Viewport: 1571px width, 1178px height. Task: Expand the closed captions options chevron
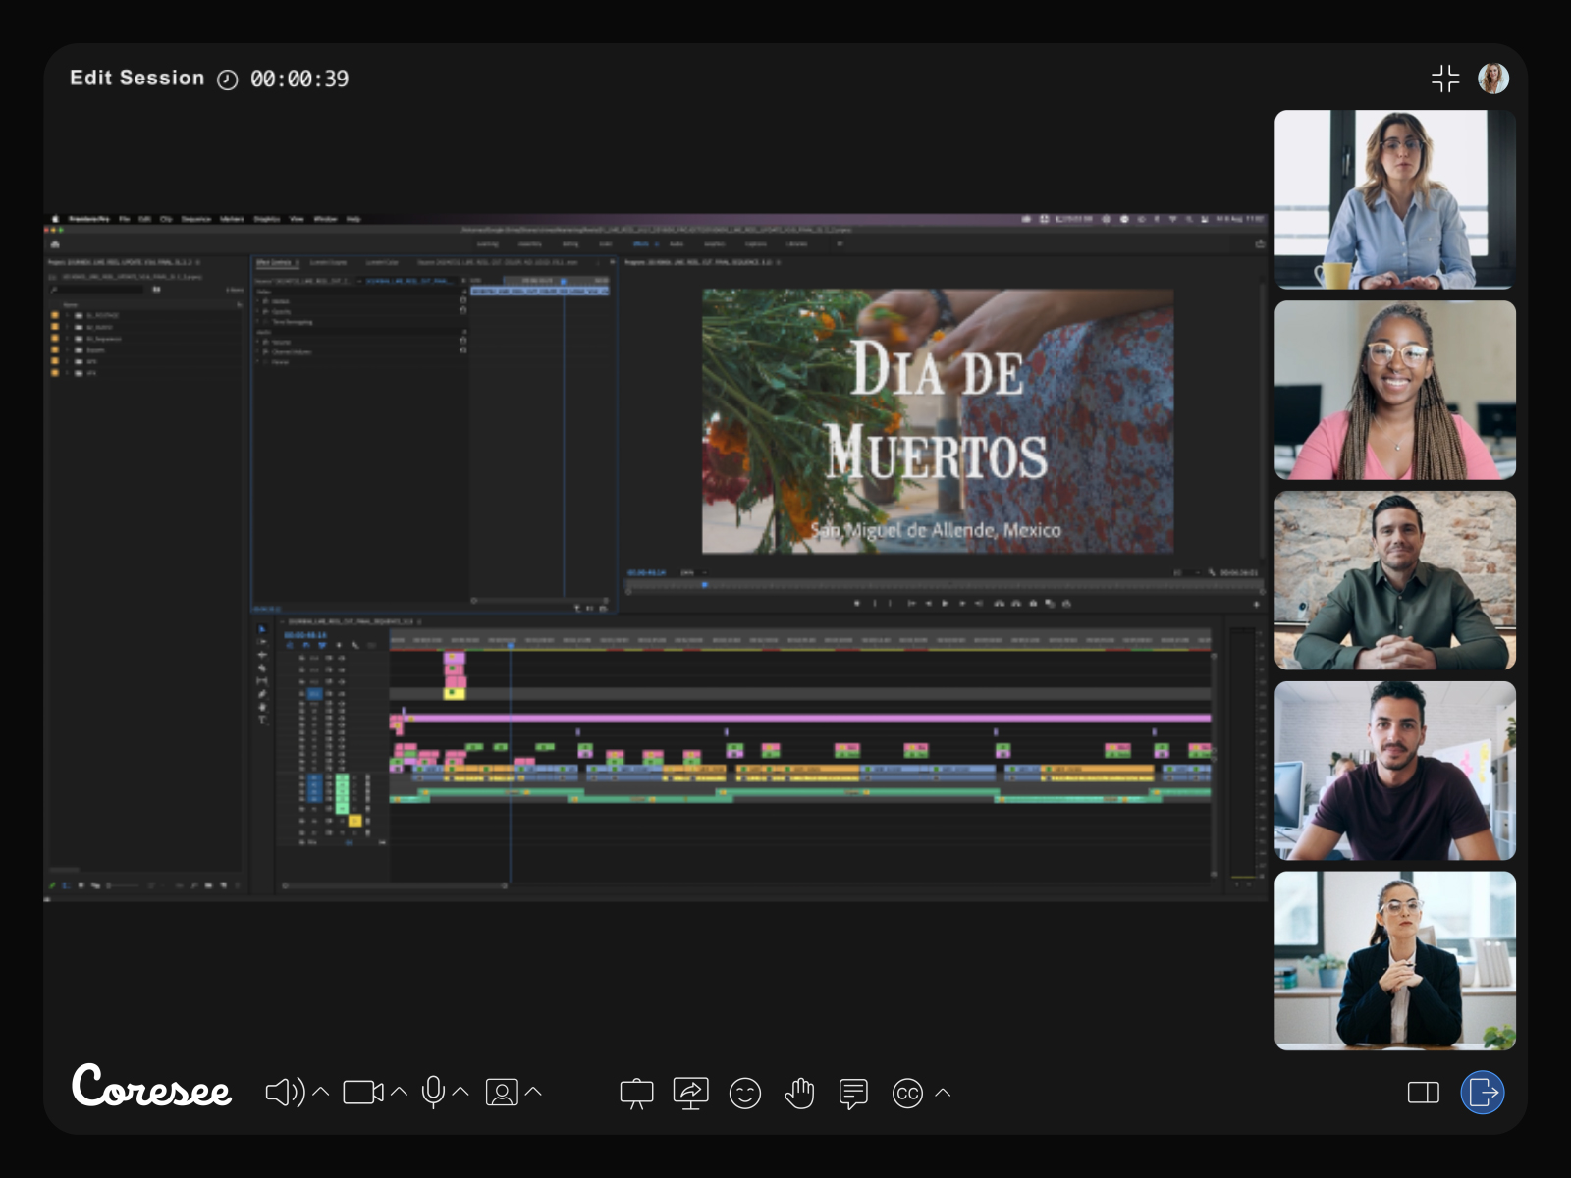943,1092
